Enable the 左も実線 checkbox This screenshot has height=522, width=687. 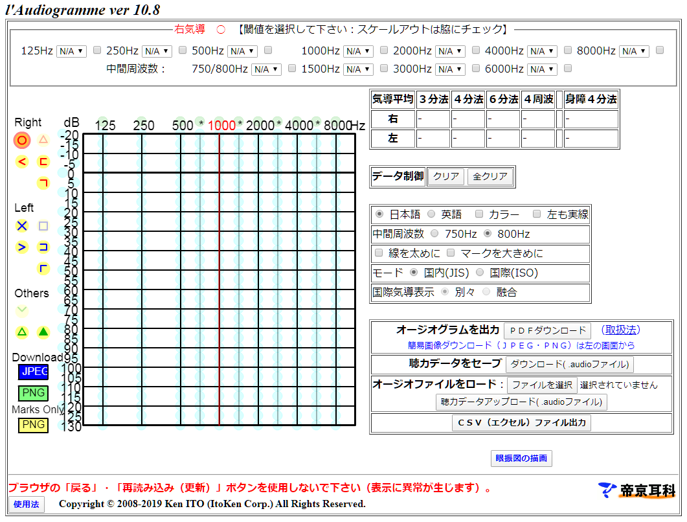point(537,214)
